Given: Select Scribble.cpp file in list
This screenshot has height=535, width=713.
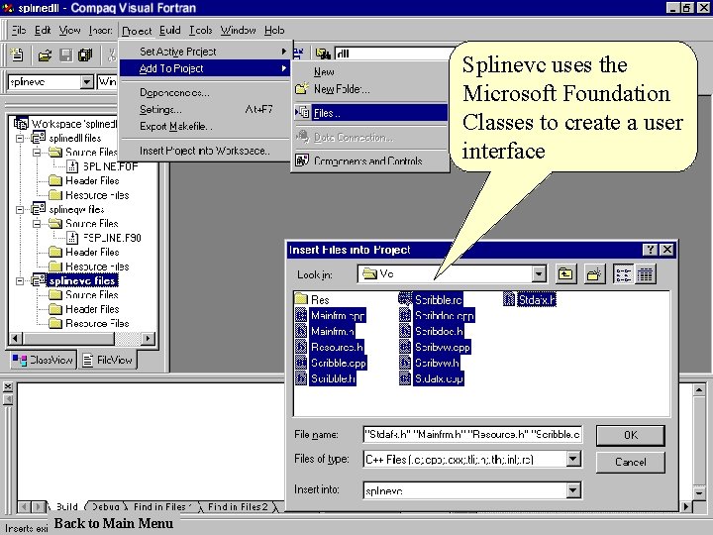Looking at the screenshot, I should click(331, 363).
